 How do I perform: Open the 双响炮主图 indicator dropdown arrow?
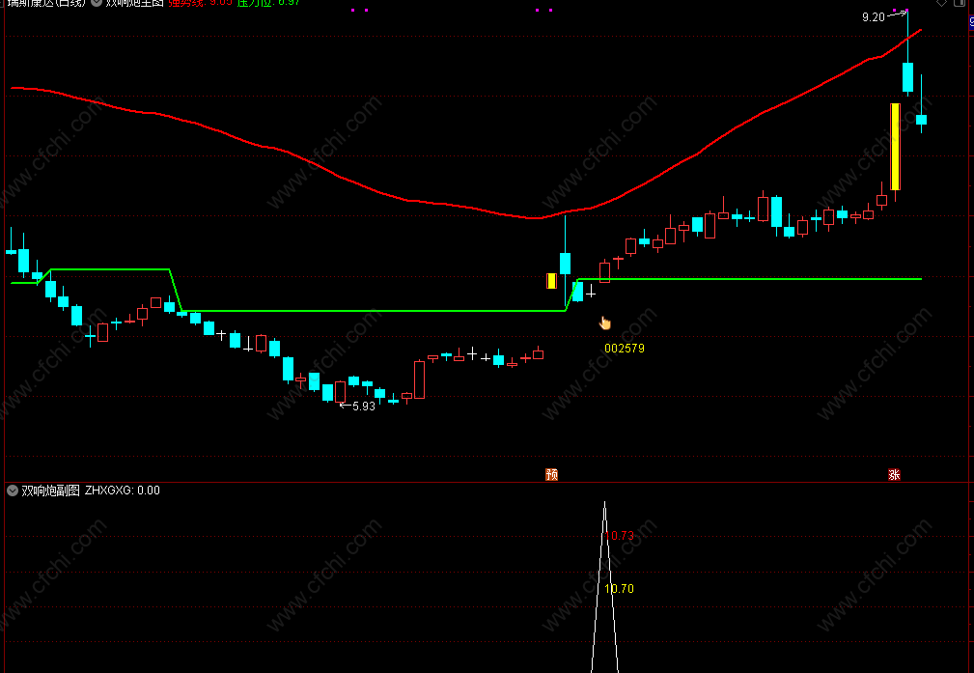coord(97,3)
